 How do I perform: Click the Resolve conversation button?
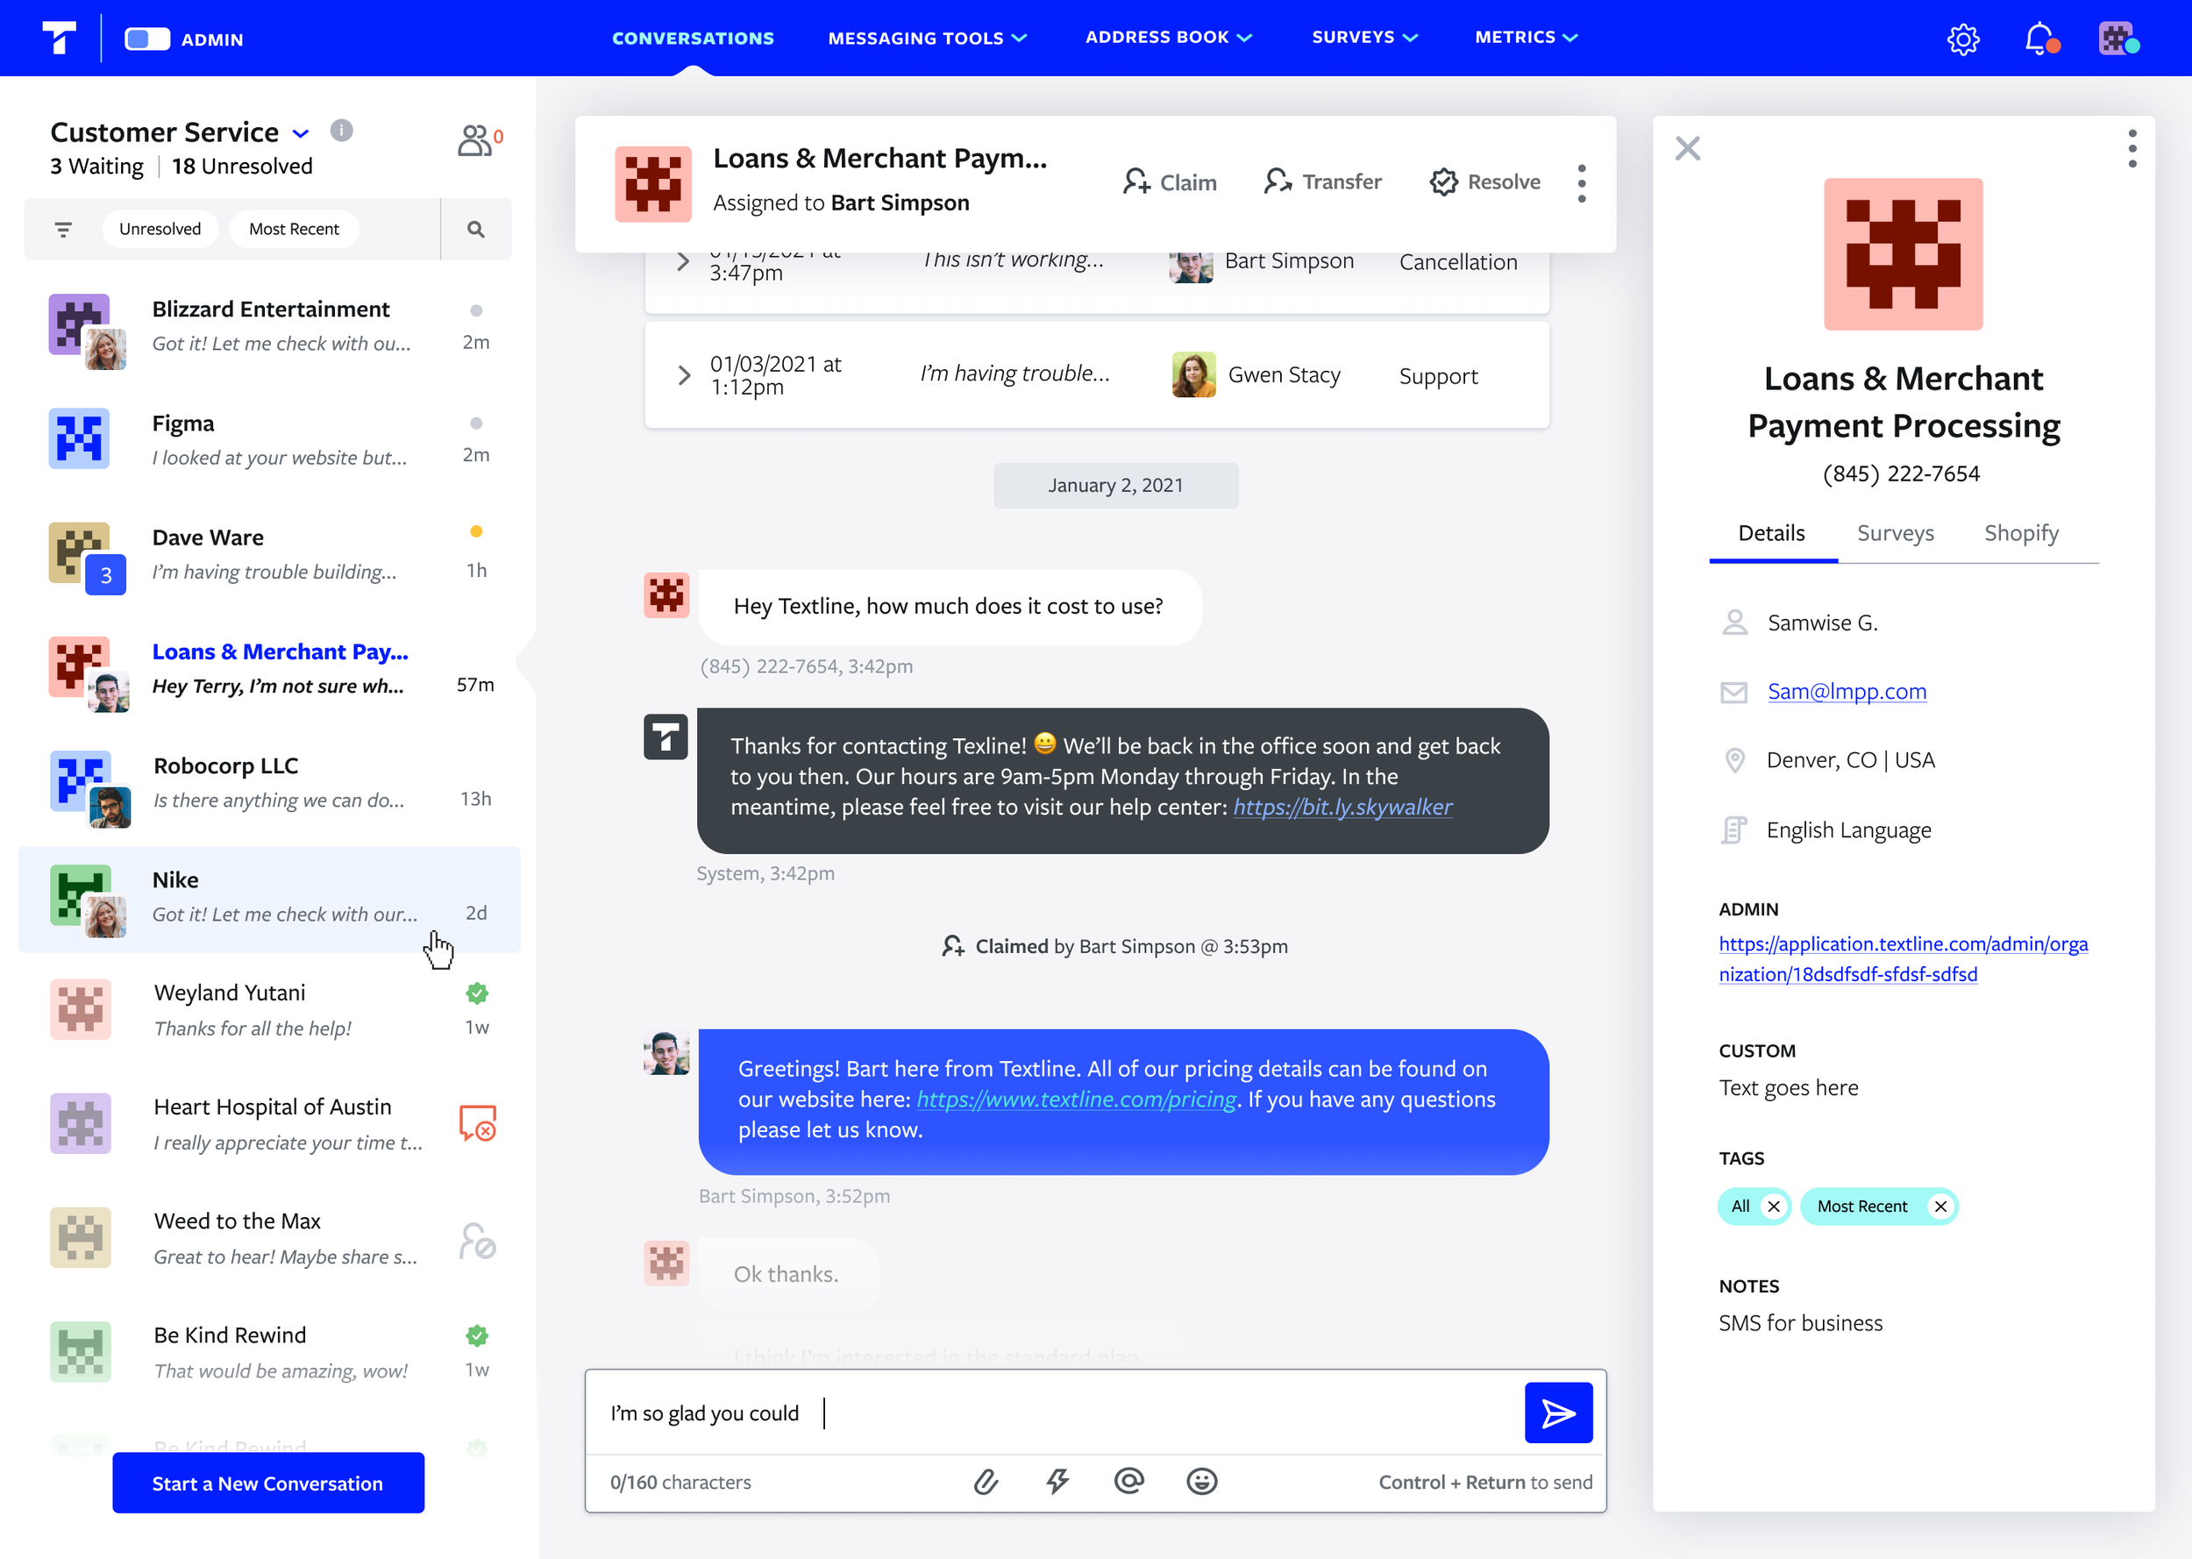1484,182
